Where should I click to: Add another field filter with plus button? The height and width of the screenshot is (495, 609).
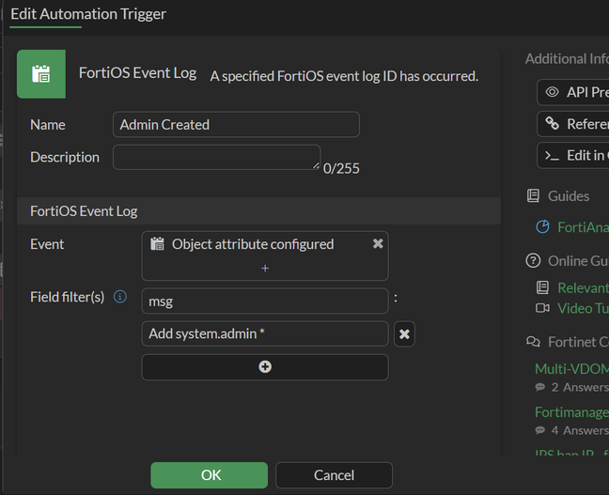(265, 366)
